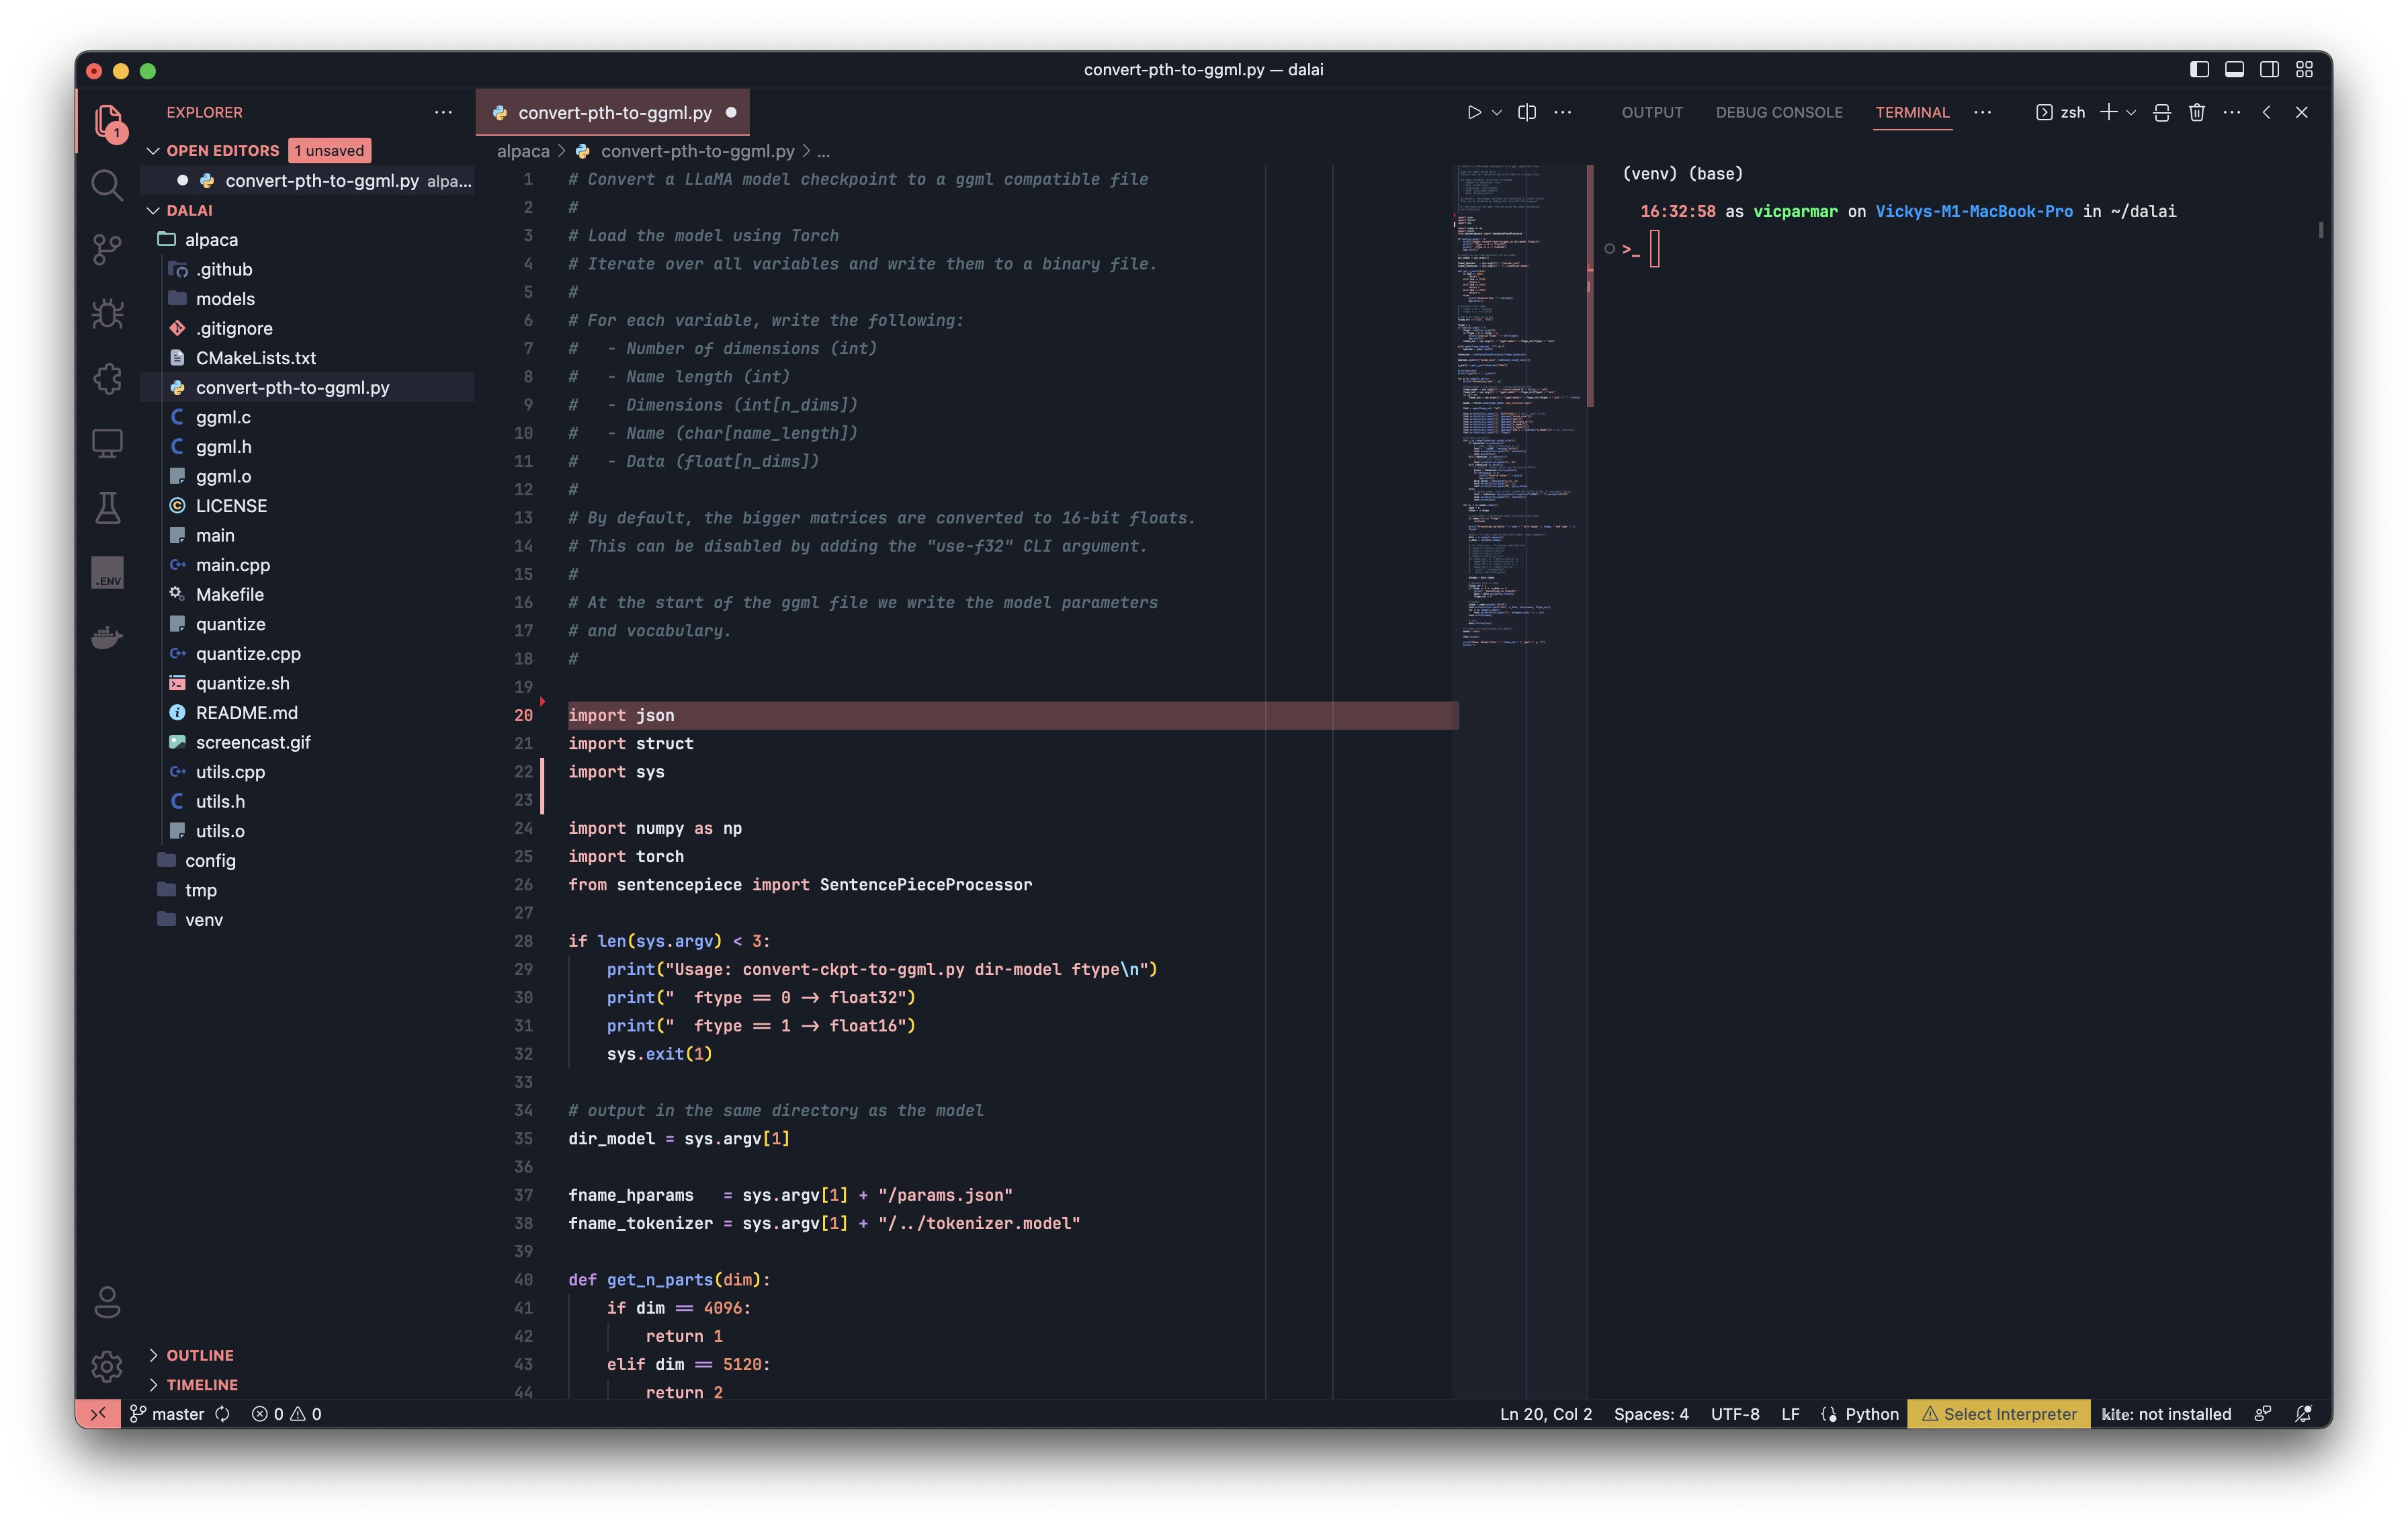Toggle the bottom panel layout button
2408x1528 pixels.
[2234, 70]
